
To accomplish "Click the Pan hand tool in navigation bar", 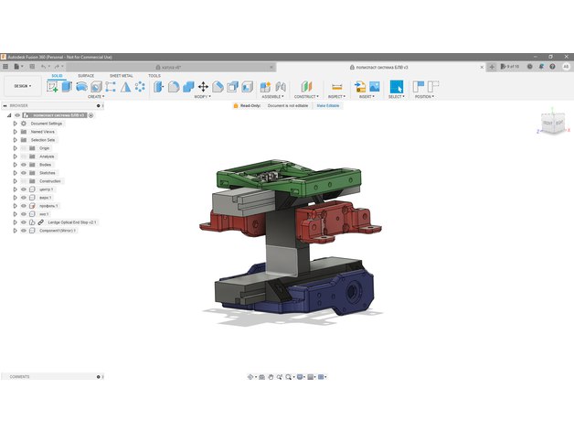I will (271, 377).
